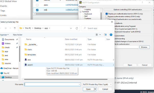Select the aws PuTTY key file icon
Viewport: 154px width, 93px height.
tap(26, 60)
